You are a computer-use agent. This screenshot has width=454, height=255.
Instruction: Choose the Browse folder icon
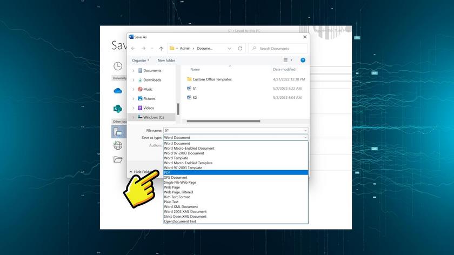coord(118,159)
